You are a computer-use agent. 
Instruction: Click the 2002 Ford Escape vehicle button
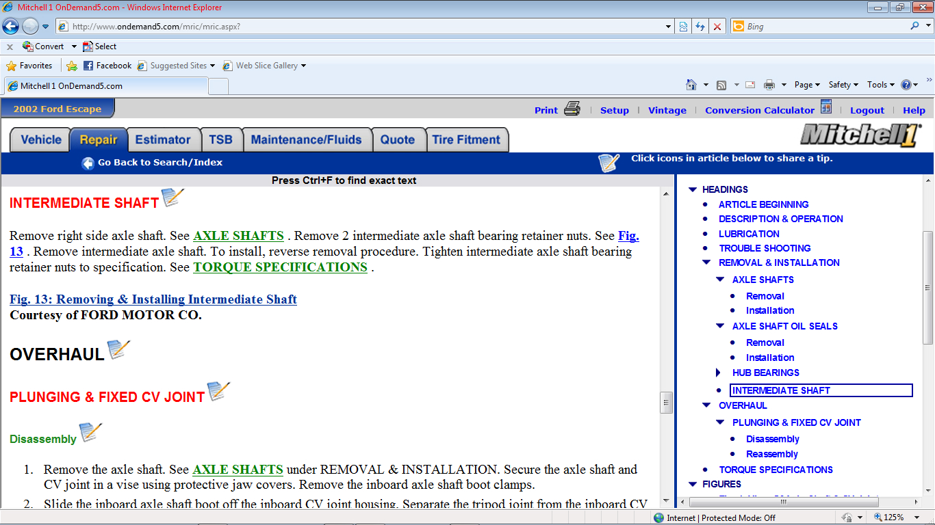(57, 109)
